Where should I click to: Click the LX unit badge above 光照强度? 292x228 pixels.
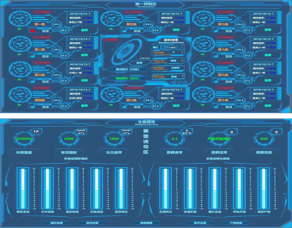click(36, 131)
